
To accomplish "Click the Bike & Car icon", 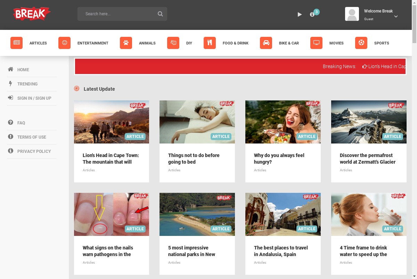I will 266,43.
